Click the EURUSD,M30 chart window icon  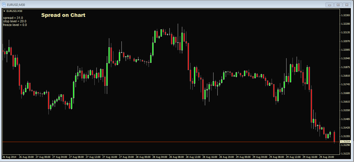(4, 4)
